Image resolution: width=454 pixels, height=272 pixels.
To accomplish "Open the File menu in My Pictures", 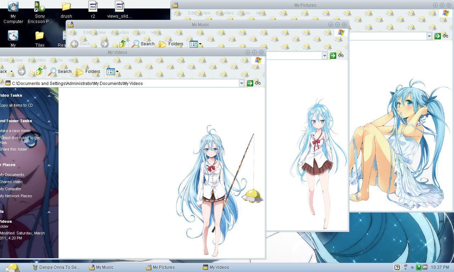I will tap(178, 13).
